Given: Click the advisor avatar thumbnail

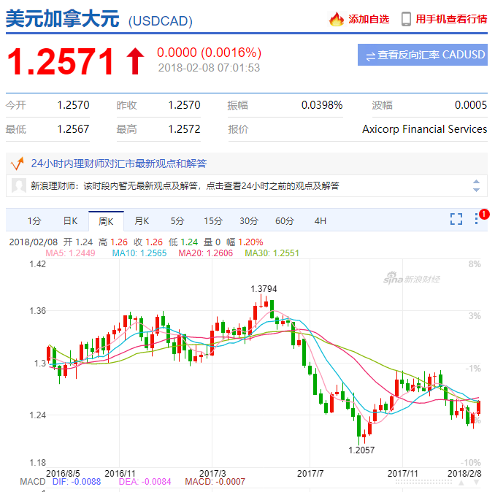Looking at the screenshot, I should coord(19,185).
